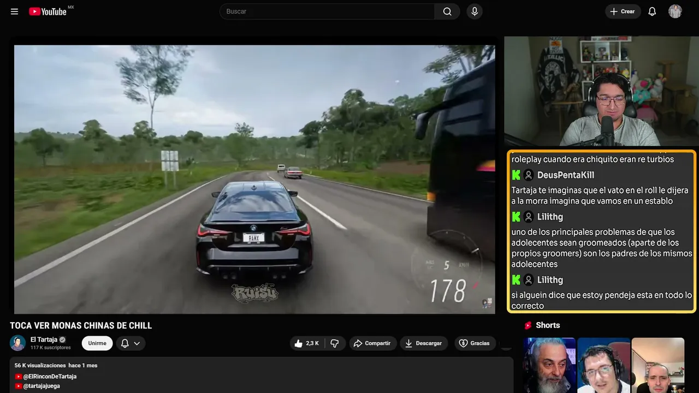699x393 pixels.
Task: Click the streamer webcam overlay
Action: click(601, 91)
